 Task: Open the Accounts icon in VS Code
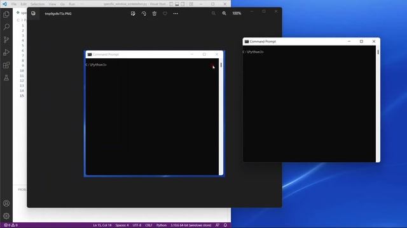click(6, 203)
